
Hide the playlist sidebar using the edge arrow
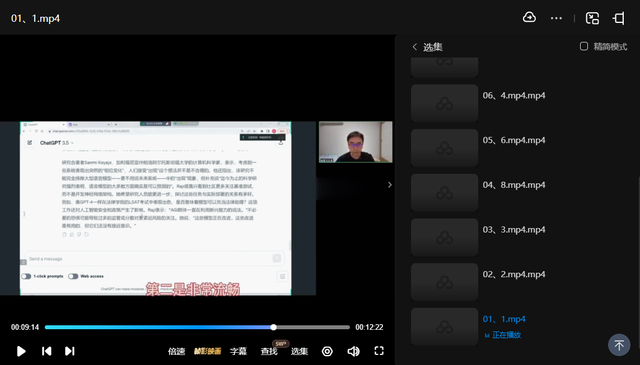click(390, 184)
